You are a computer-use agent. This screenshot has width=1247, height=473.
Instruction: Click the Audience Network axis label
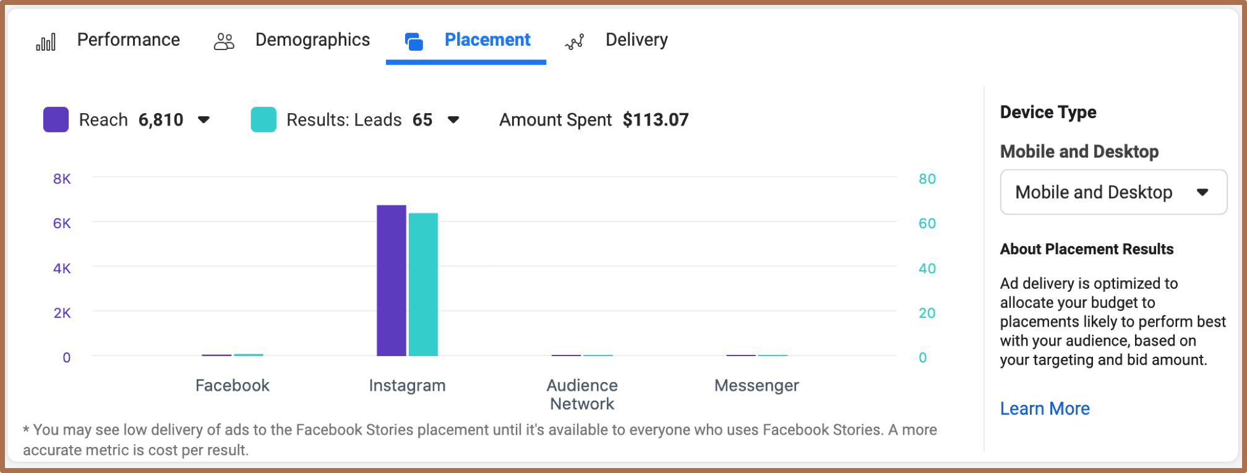tap(582, 394)
